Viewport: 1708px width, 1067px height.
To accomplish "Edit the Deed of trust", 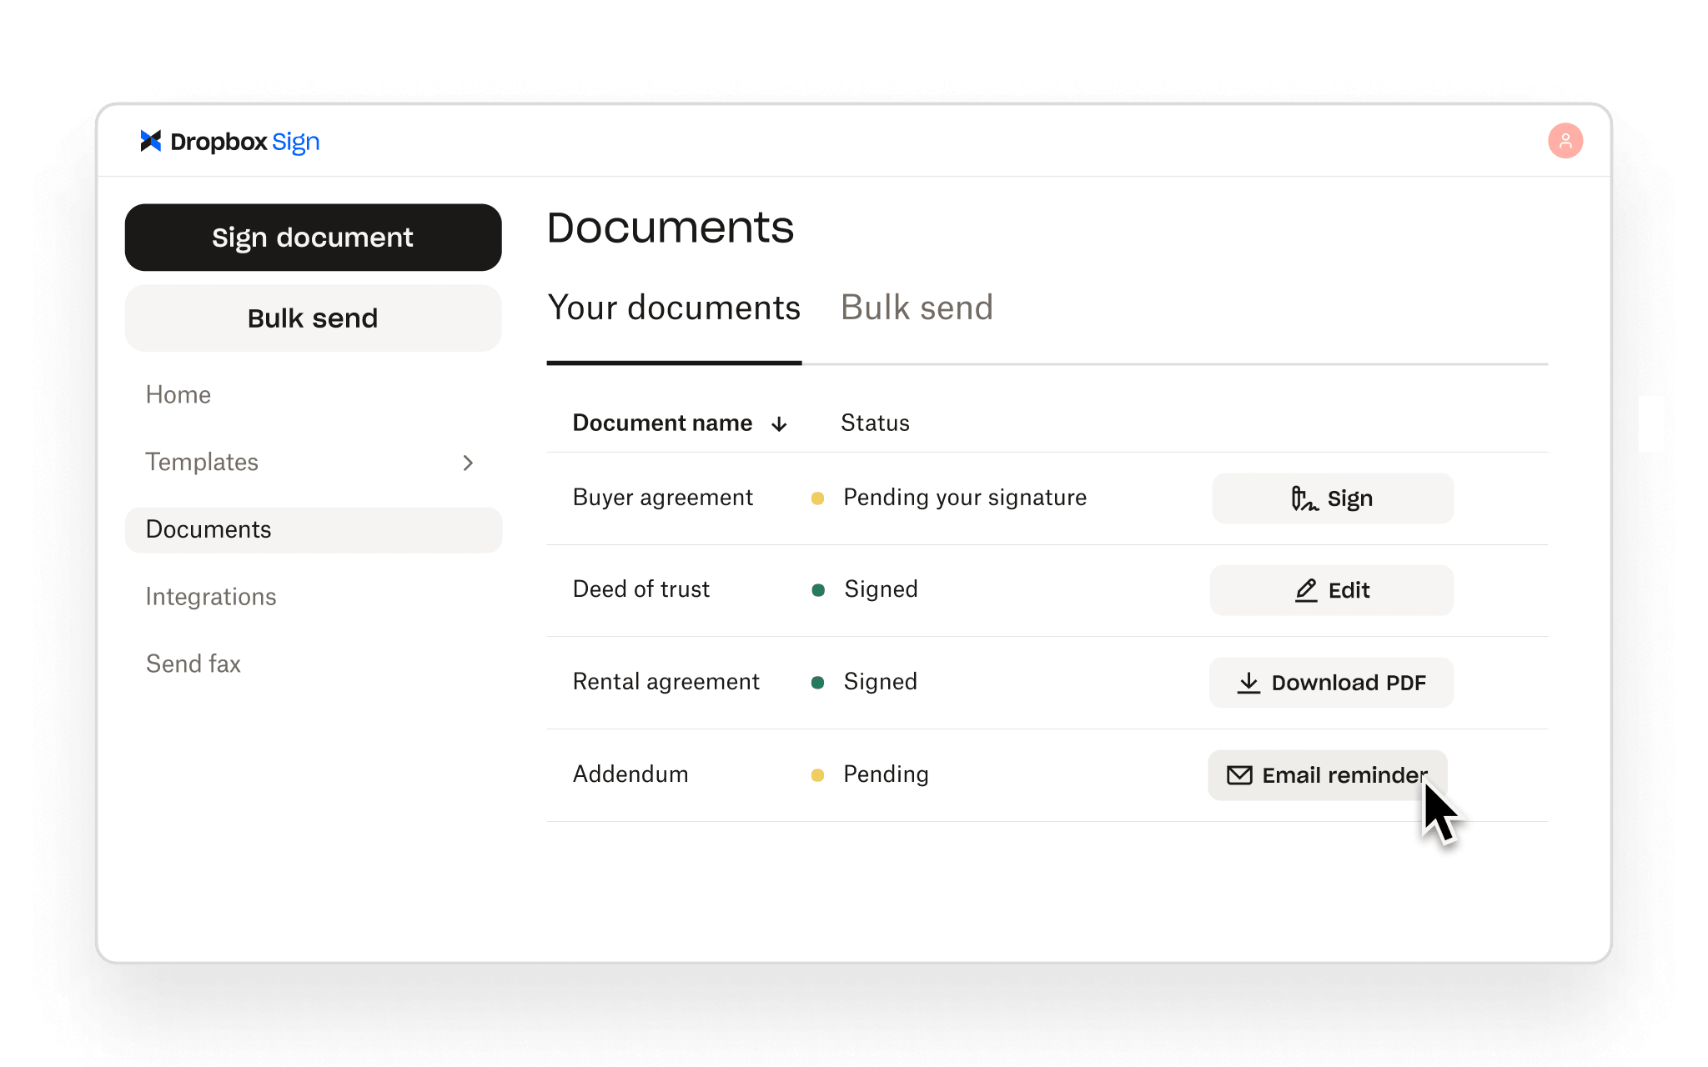I will pyautogui.click(x=1332, y=590).
